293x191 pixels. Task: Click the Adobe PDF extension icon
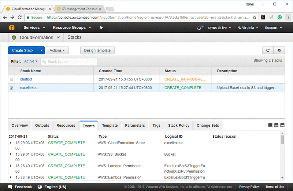pos(263,17)
